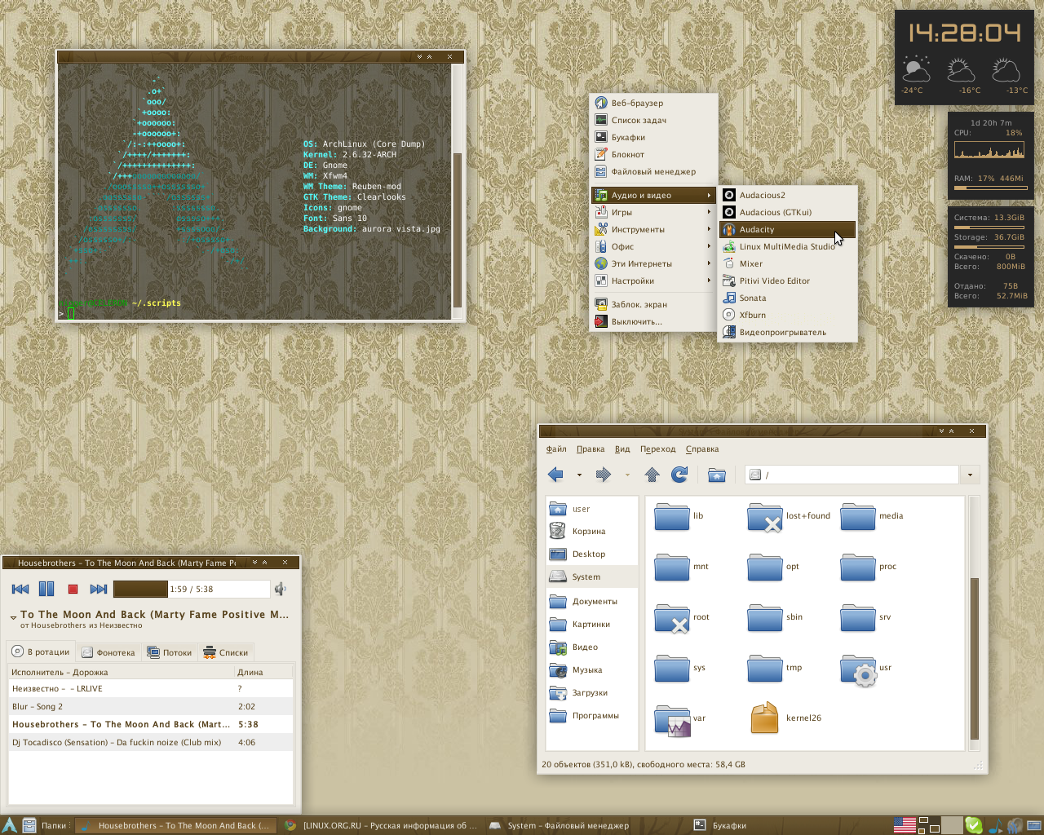1044x835 pixels.
Task: Open Mixer from audio submenu
Action: 787,263
